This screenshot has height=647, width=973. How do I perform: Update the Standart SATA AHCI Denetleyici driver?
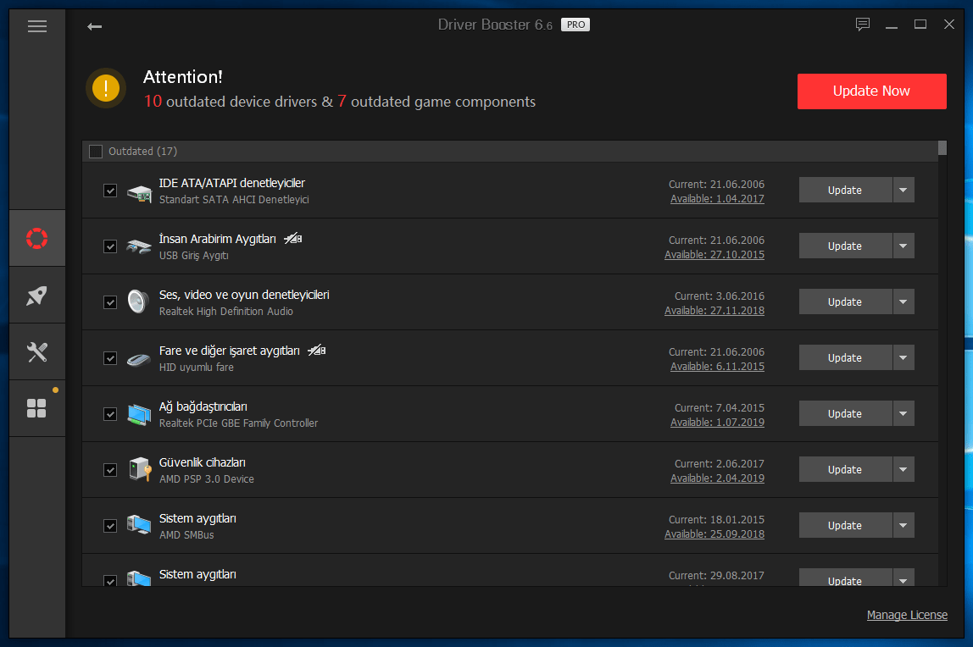tap(845, 191)
